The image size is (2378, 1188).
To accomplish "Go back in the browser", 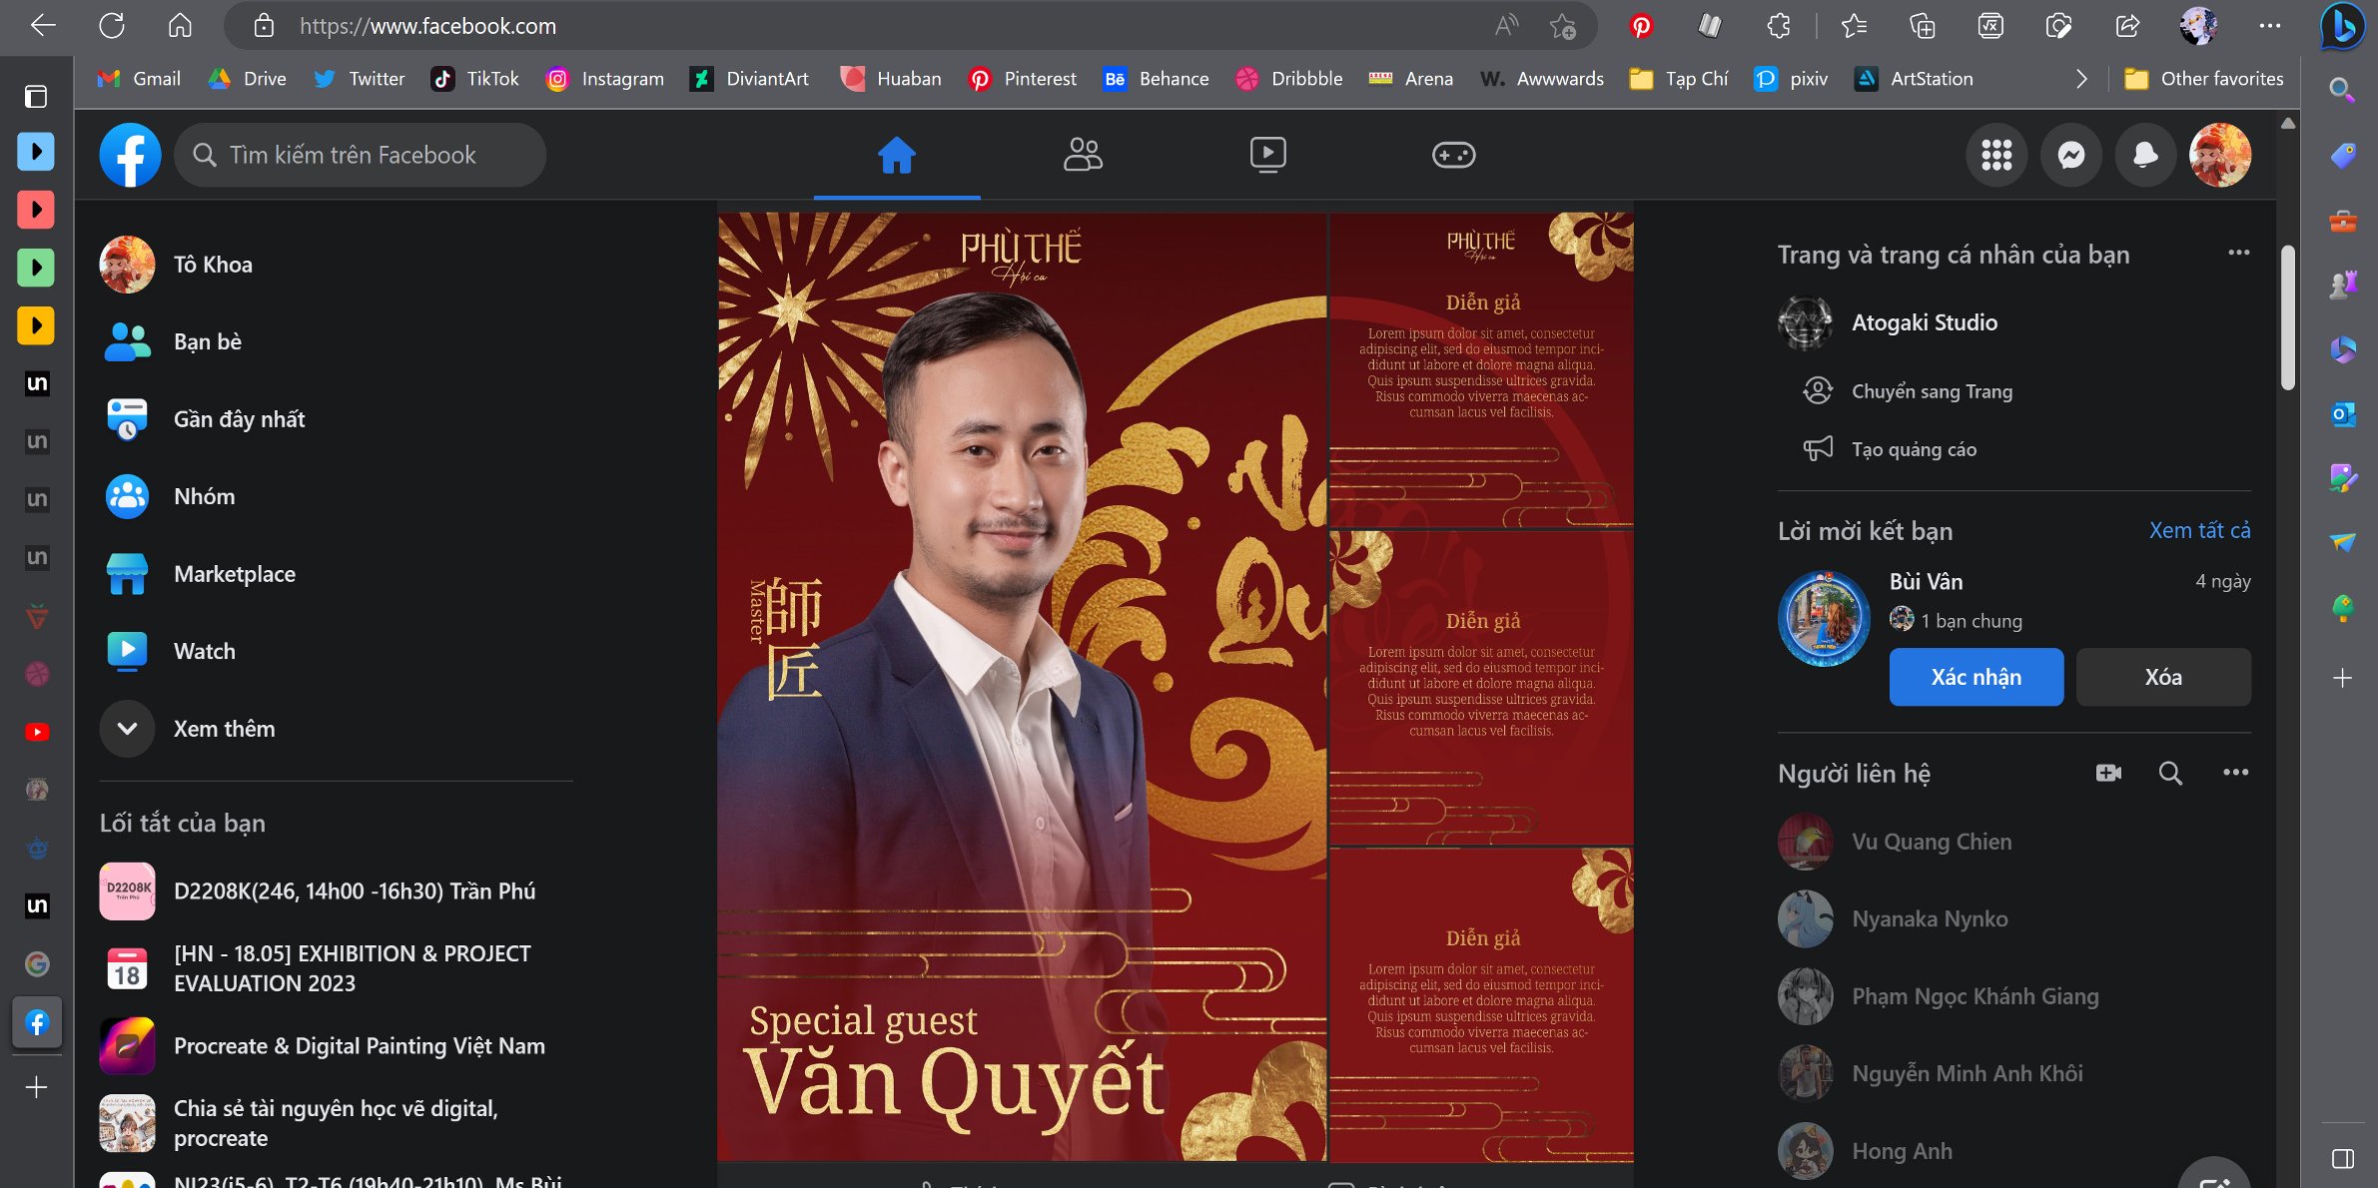I will (42, 25).
